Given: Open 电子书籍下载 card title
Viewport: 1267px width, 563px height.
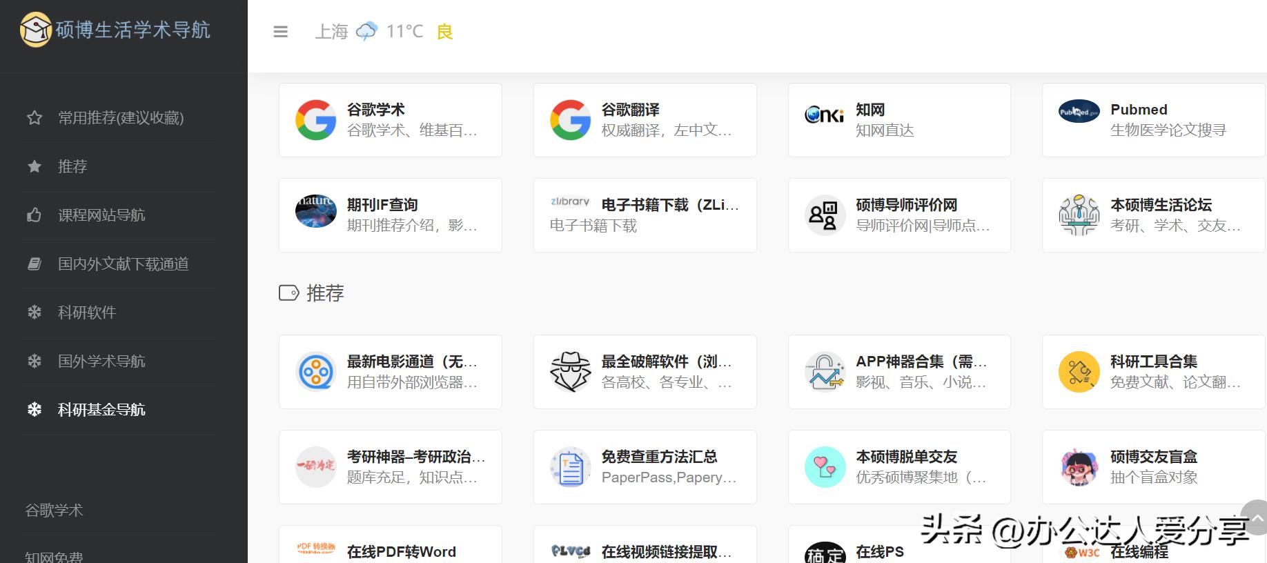Looking at the screenshot, I should 670,205.
